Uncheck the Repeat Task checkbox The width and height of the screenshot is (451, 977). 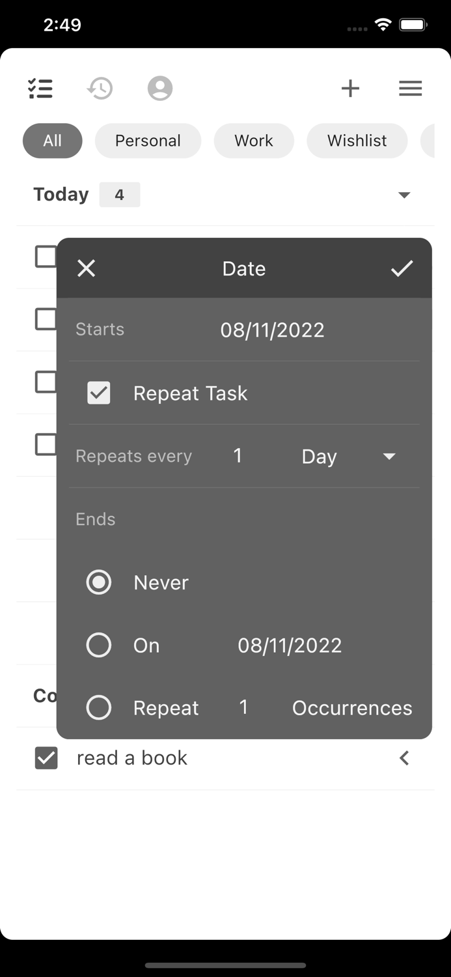pyautogui.click(x=98, y=393)
